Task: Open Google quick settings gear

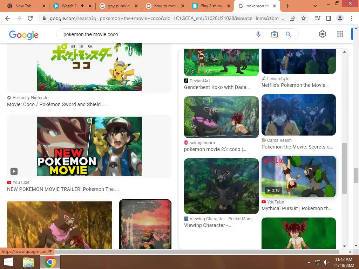Action: [x=323, y=34]
